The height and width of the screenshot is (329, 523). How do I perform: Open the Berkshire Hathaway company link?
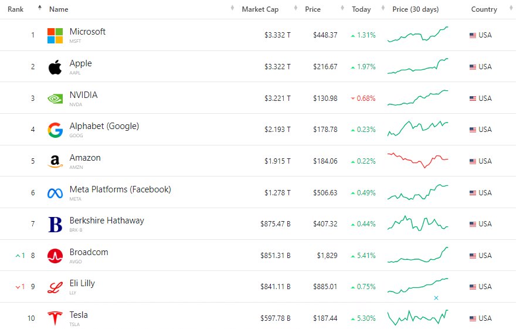pyautogui.click(x=107, y=221)
